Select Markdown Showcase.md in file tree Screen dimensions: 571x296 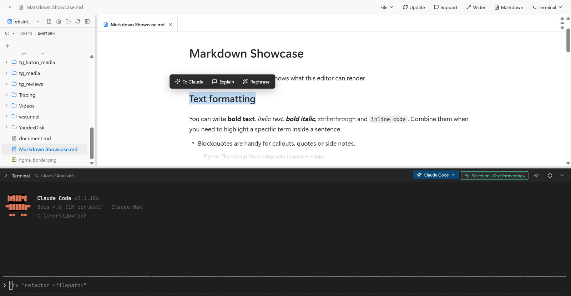click(x=45, y=149)
